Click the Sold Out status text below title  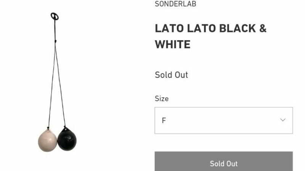pos(171,75)
